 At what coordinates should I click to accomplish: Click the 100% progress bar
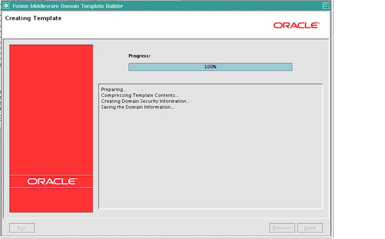point(210,67)
